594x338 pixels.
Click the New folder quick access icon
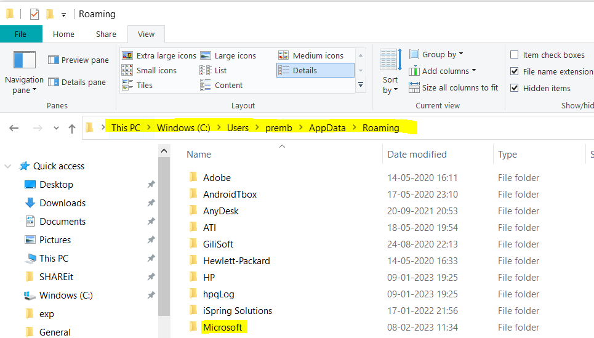(x=50, y=14)
